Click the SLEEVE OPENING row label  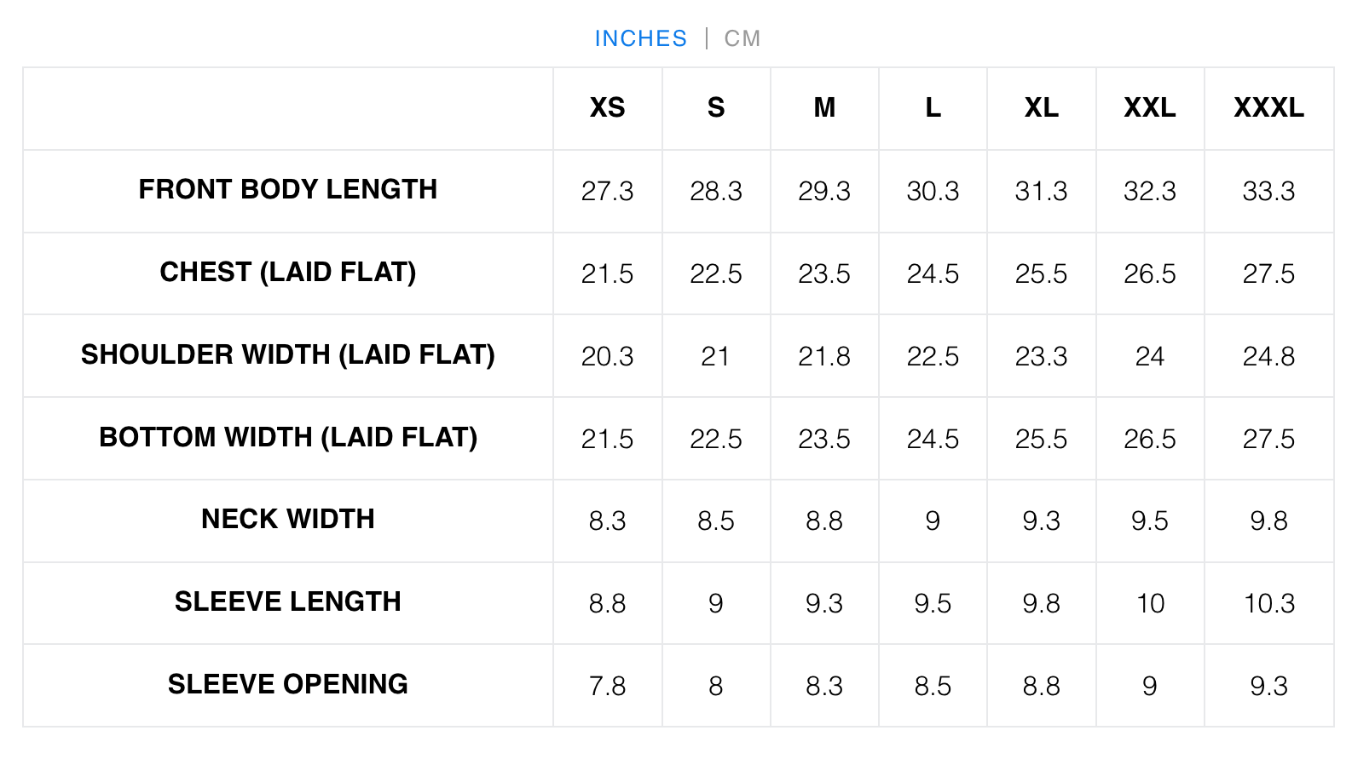[x=288, y=684]
